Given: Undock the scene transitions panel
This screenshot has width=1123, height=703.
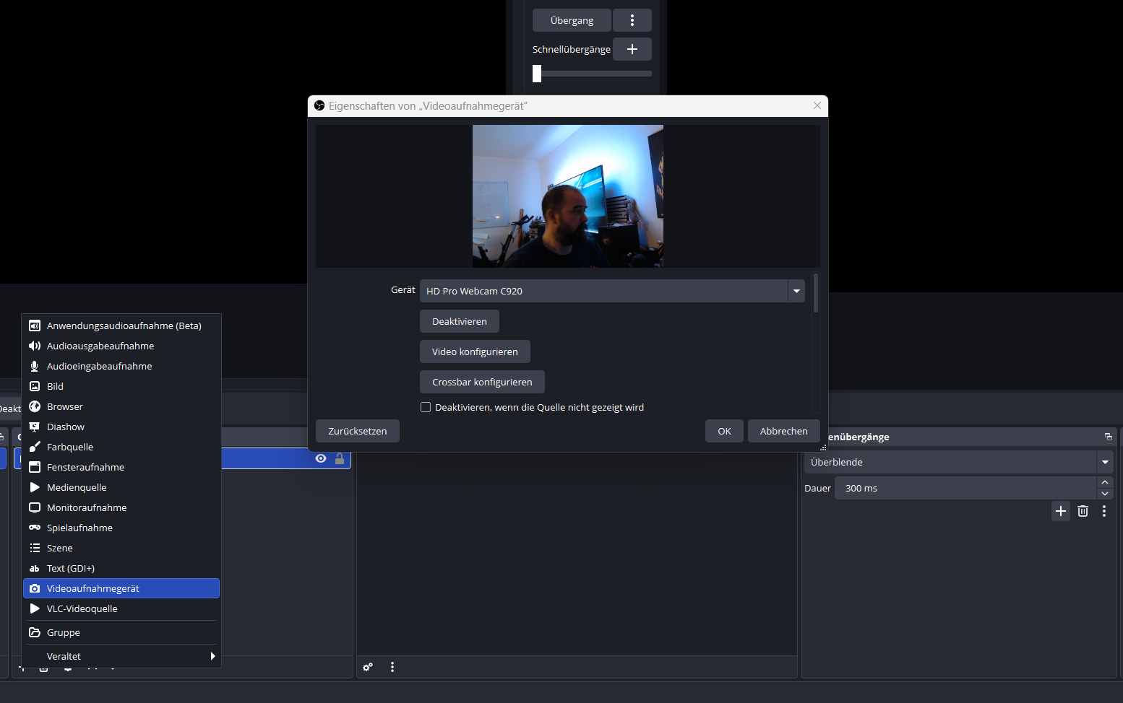Looking at the screenshot, I should [x=1108, y=437].
